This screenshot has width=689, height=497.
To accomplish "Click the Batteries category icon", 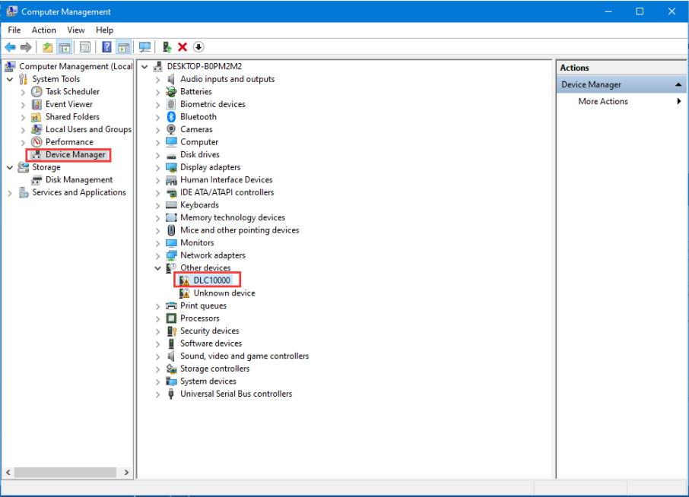I will [x=171, y=92].
